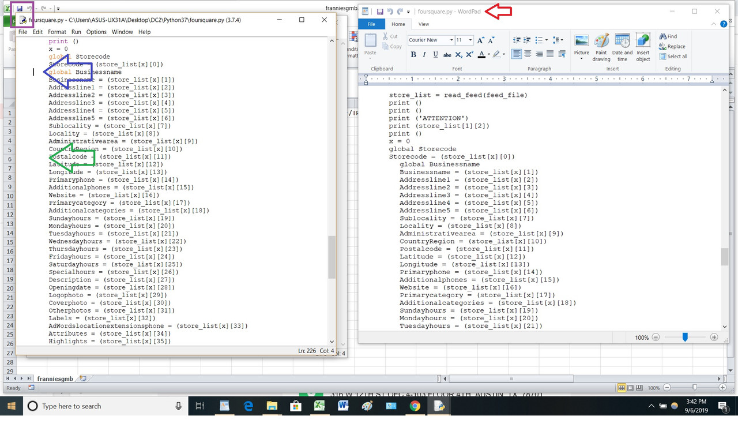The width and height of the screenshot is (738, 431).
Task: Click the IDLE editor vertical scrollbar thumb
Action: pos(332,258)
